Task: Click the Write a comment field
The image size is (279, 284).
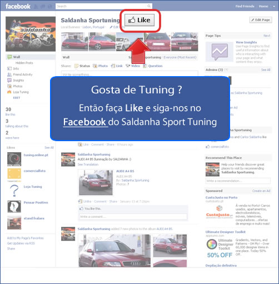Action: click(133, 217)
